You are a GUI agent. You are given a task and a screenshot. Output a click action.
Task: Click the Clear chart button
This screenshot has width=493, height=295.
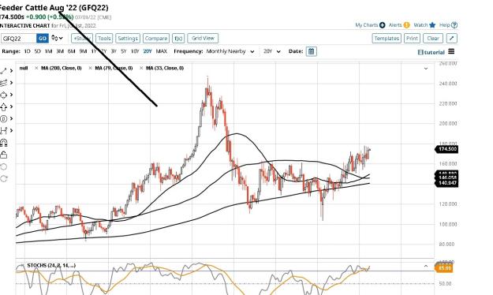click(433, 39)
